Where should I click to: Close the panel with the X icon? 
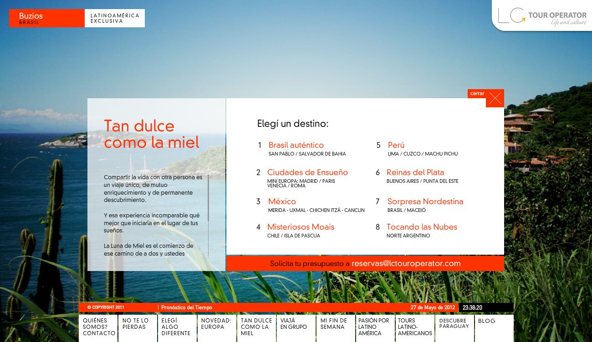(495, 98)
